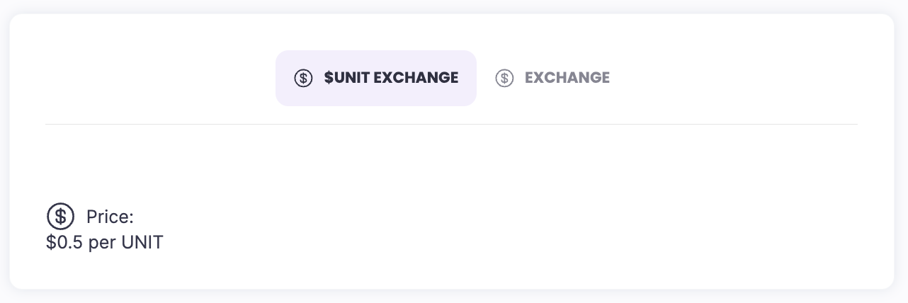This screenshot has width=908, height=303.
Task: Click the word UNIT in the price line
Action: pyautogui.click(x=142, y=243)
